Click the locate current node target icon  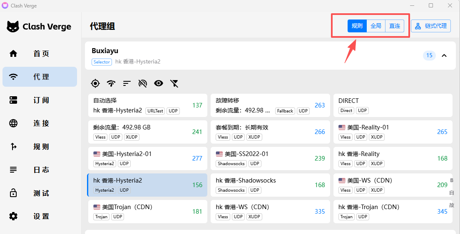(x=95, y=83)
